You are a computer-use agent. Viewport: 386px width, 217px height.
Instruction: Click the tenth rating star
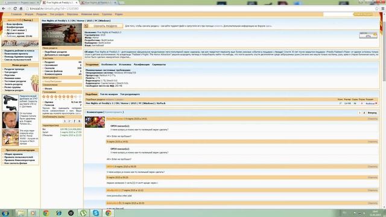pos(80,96)
